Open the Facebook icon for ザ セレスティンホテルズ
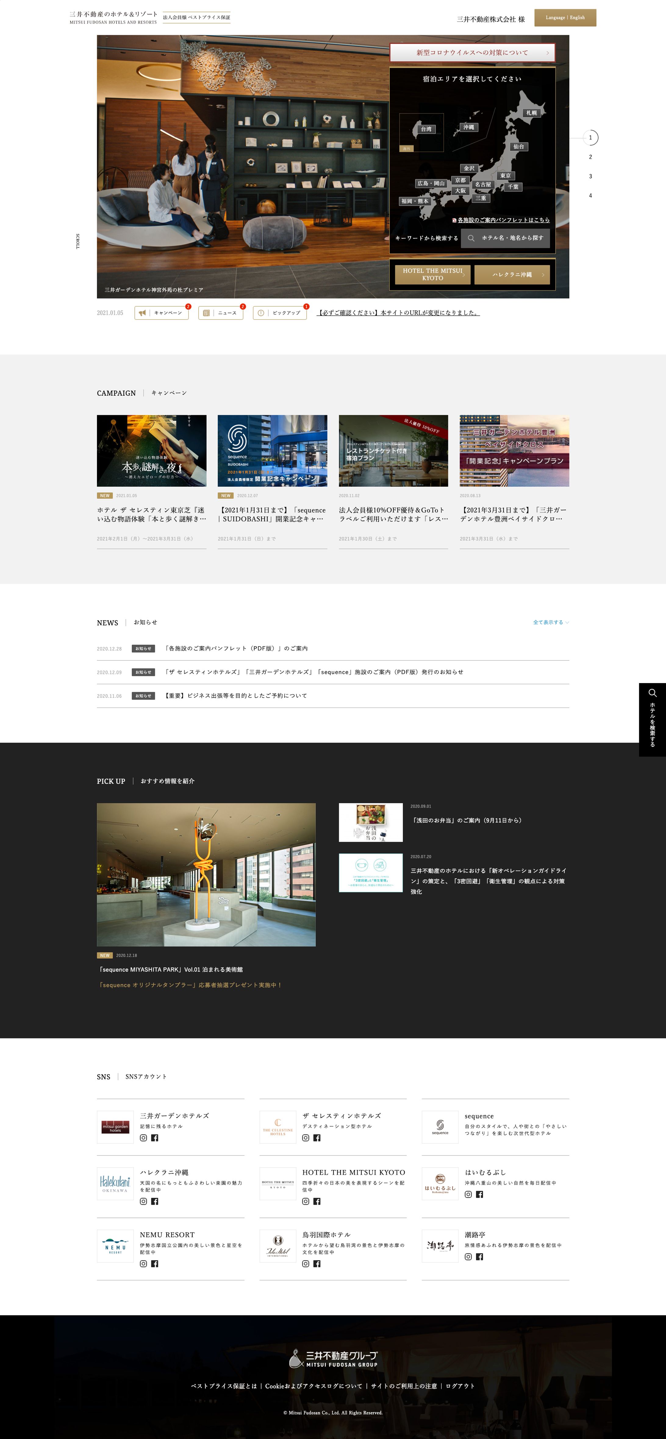This screenshot has width=666, height=1439. [x=317, y=1138]
